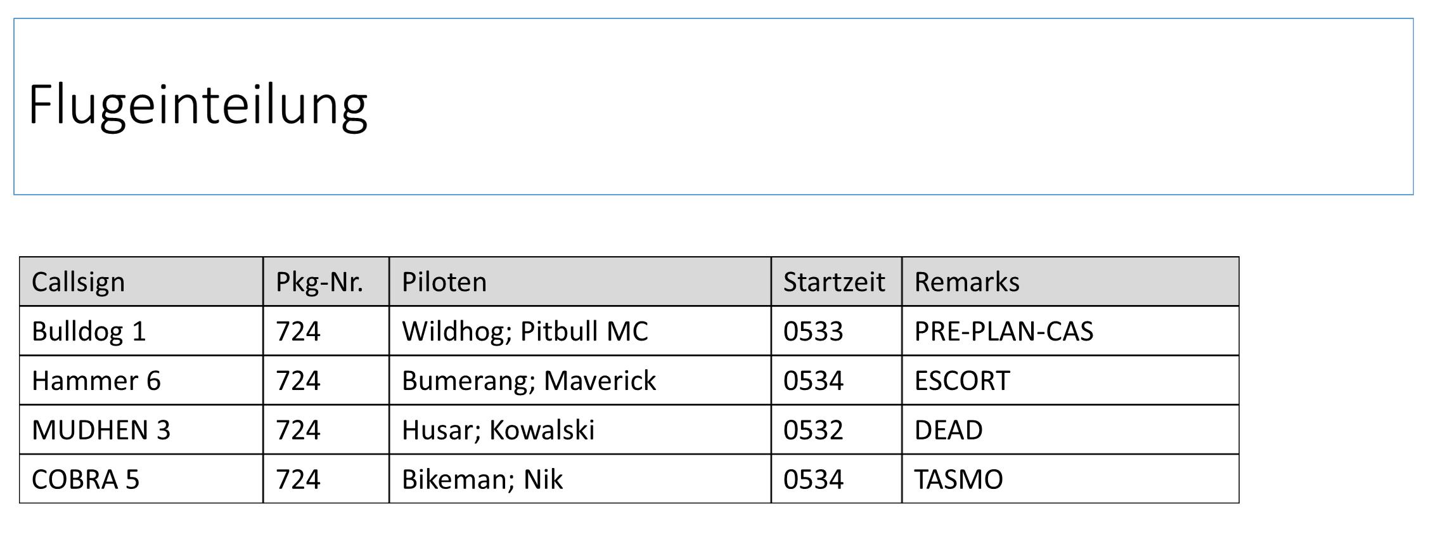Image resolution: width=1438 pixels, height=546 pixels.
Task: Select the TASMO remarks cell
Action: point(1070,479)
